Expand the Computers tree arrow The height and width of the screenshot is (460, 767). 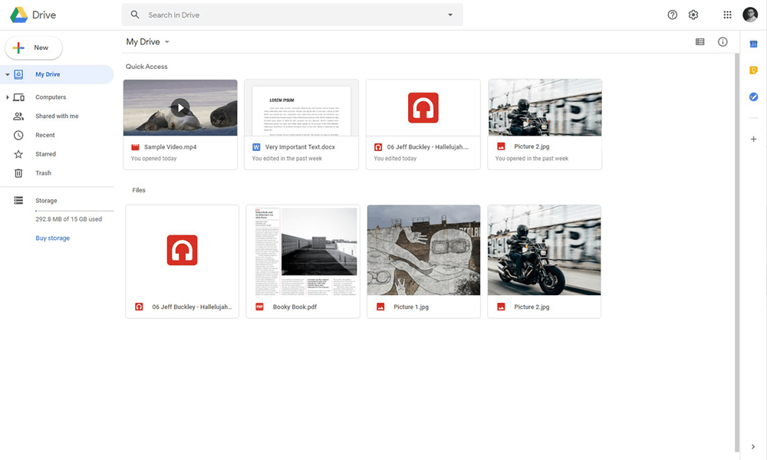pos(8,97)
